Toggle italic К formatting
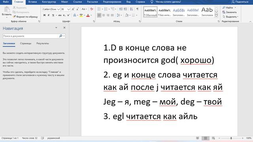The width and height of the screenshot is (253, 142). click(x=49, y=15)
